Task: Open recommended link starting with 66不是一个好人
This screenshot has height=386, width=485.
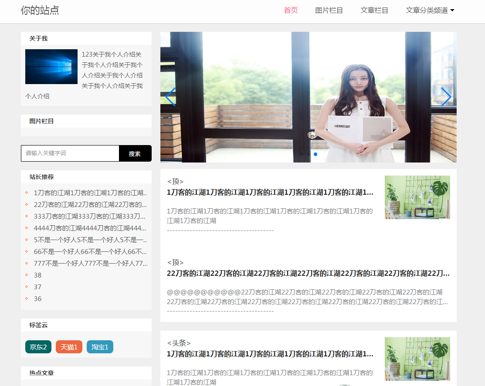Action: point(90,251)
